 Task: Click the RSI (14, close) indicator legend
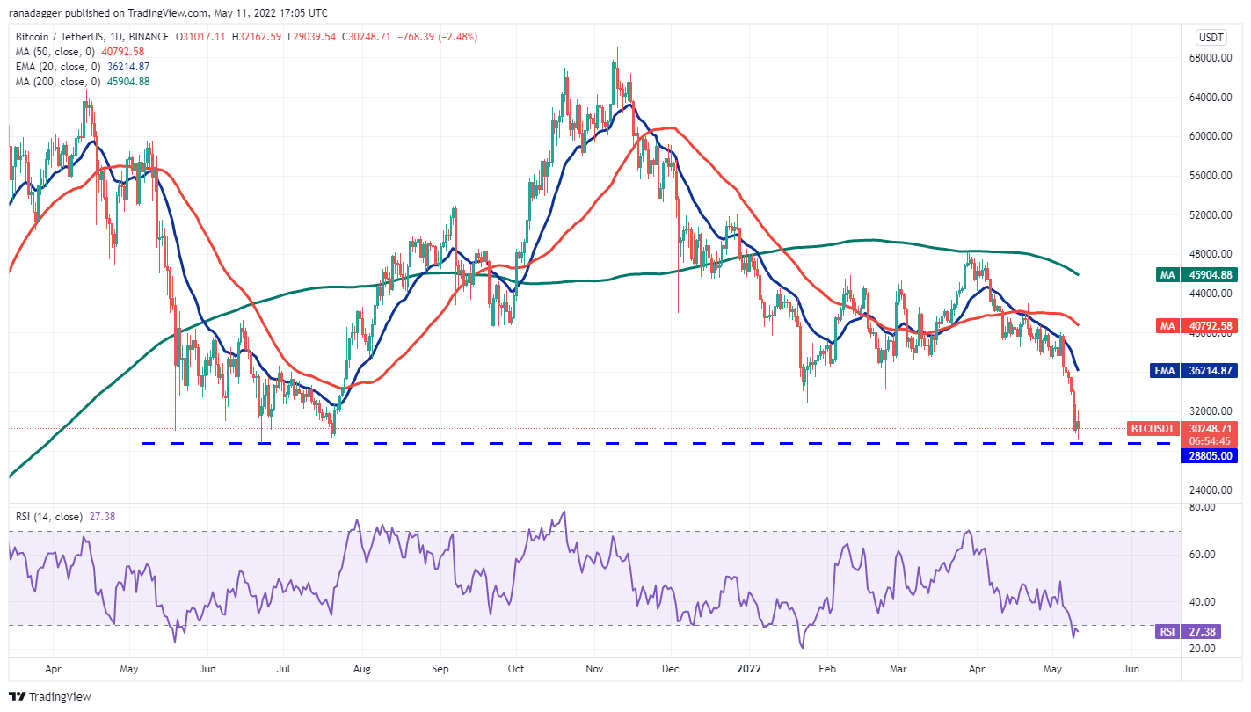[66, 517]
